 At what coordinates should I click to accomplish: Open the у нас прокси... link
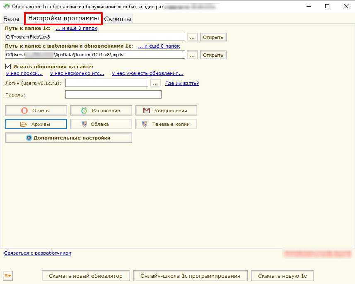(x=24, y=73)
